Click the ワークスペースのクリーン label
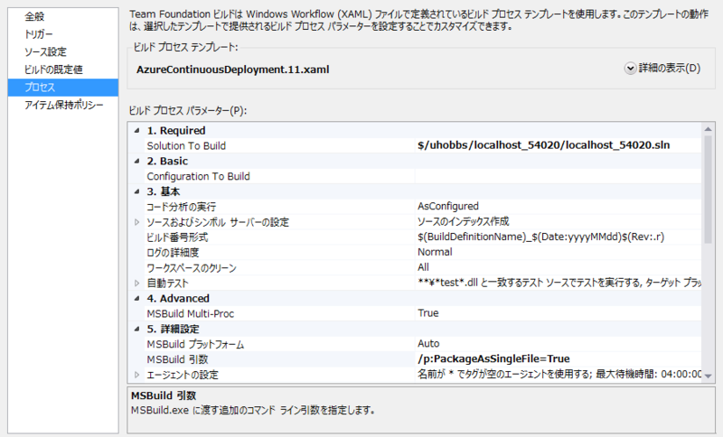The image size is (723, 437). click(192, 267)
